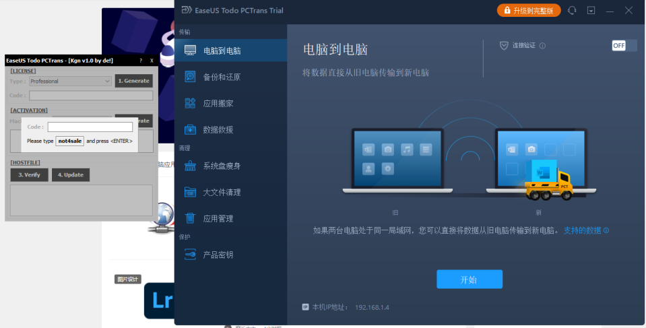Click the hostfile output box in keygen
Viewport: 646px width, 328px height.
tap(81, 200)
